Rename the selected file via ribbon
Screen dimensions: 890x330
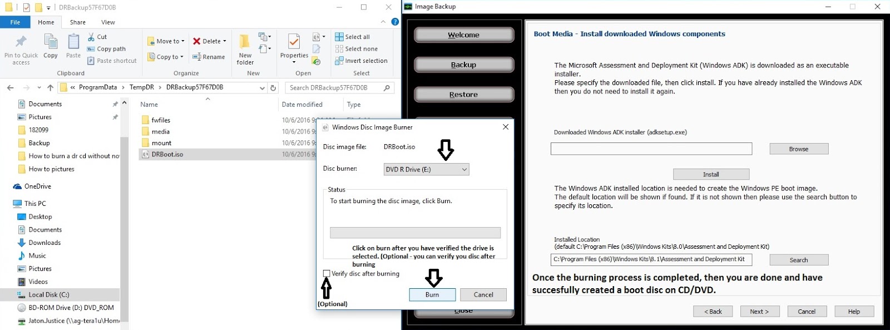[209, 57]
